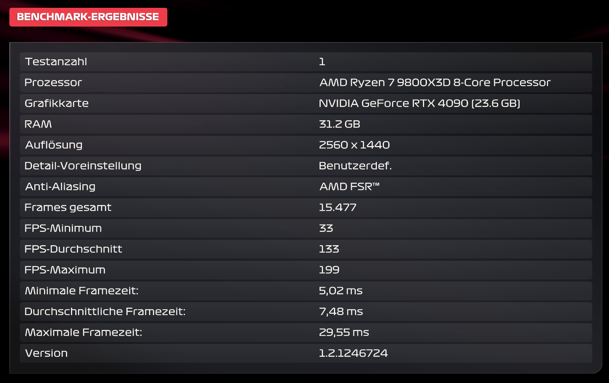609x383 pixels.
Task: Select the Prozessor row label
Action: pos(53,82)
